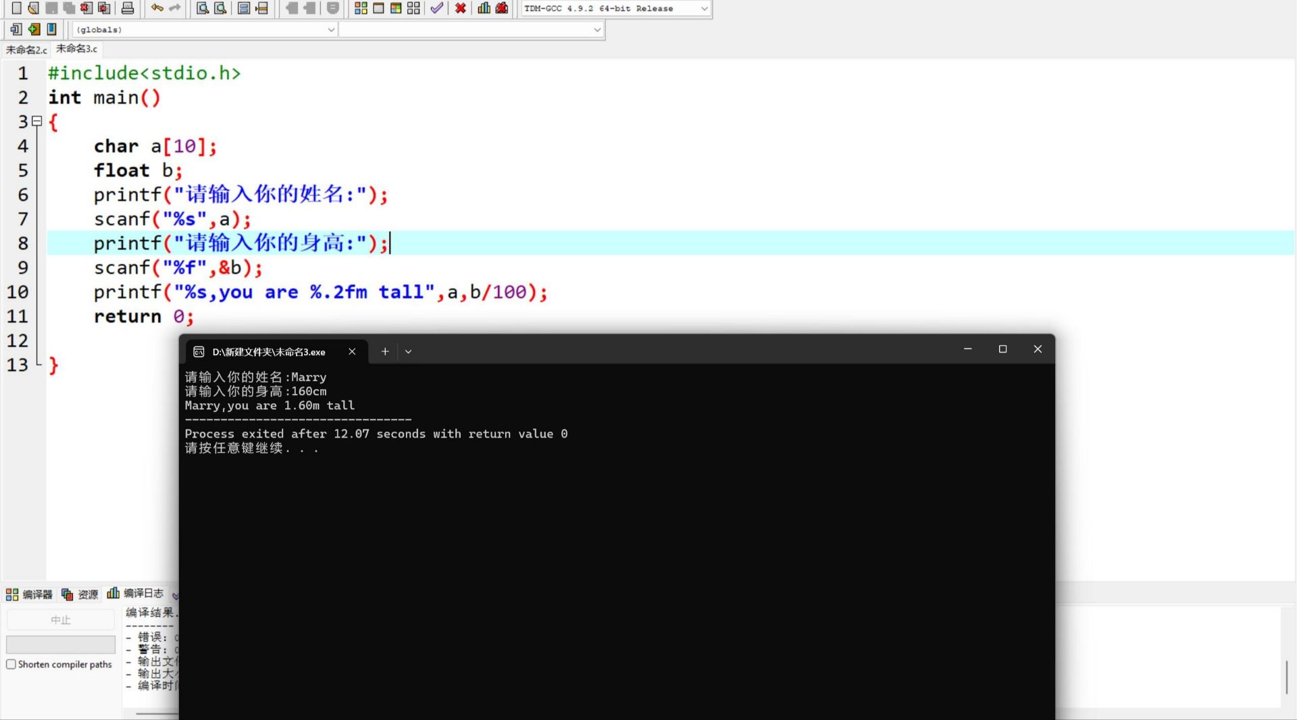Click the Save file toolbar icon

click(51, 8)
